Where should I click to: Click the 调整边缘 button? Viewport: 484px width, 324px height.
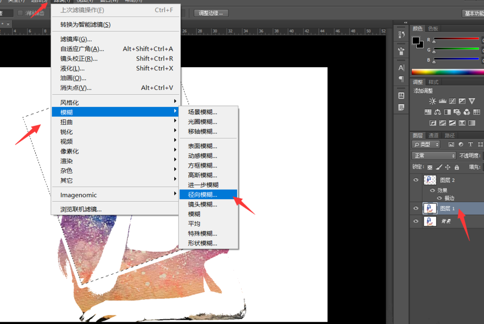tap(211, 13)
